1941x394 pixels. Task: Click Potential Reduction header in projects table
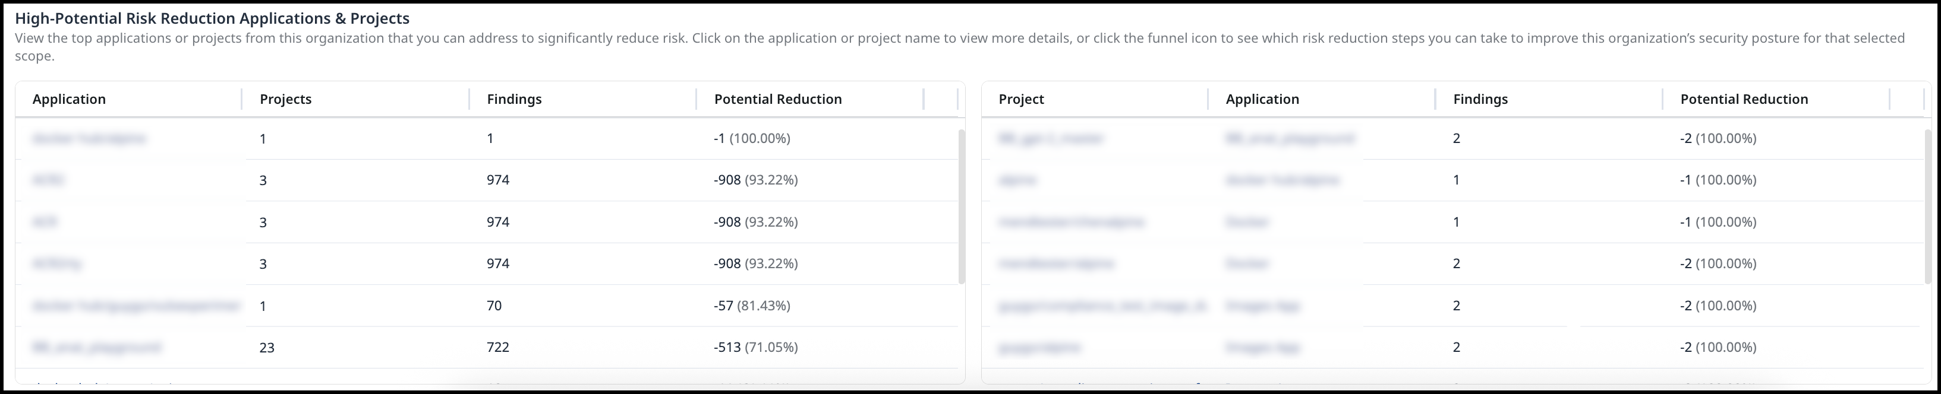[1744, 99]
